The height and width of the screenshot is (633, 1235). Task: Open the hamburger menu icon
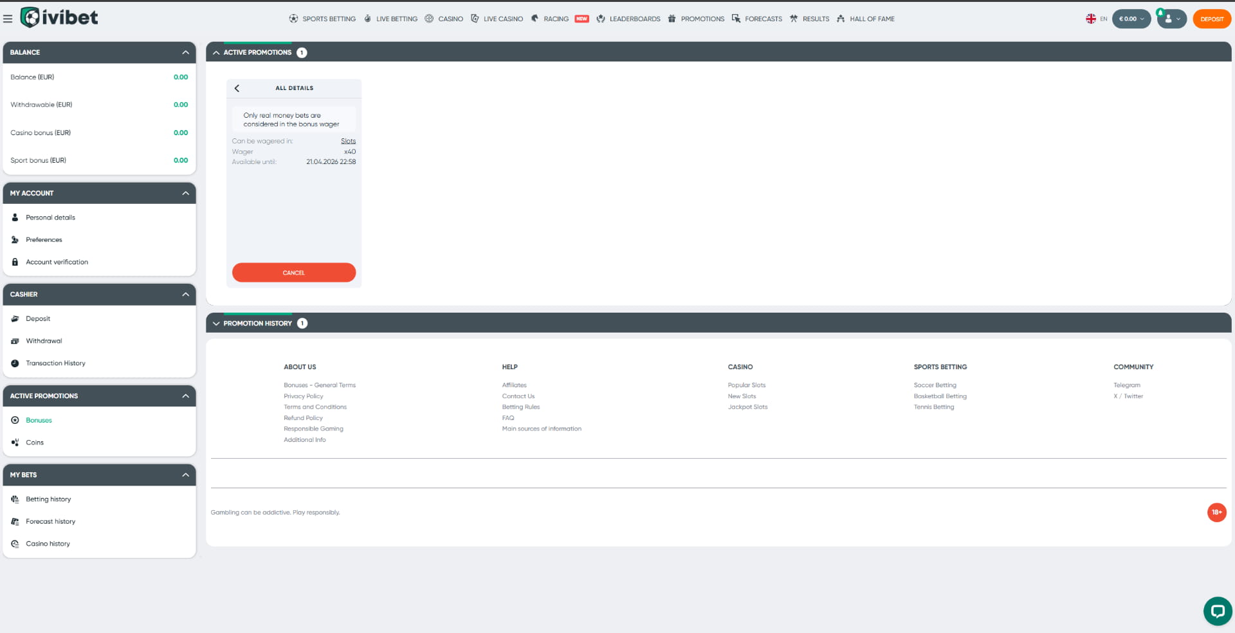coord(8,19)
